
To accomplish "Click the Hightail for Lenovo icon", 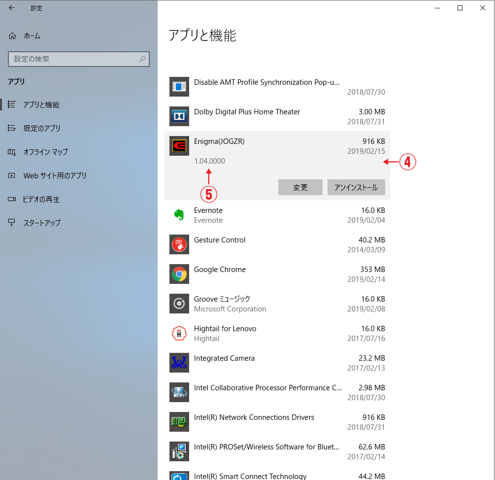I will tap(179, 333).
